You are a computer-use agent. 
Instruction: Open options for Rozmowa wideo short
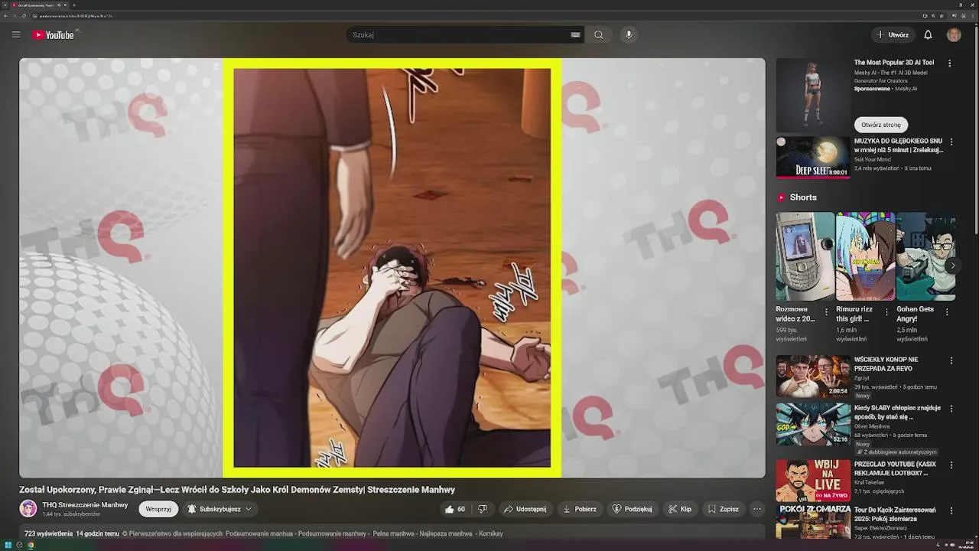826,311
